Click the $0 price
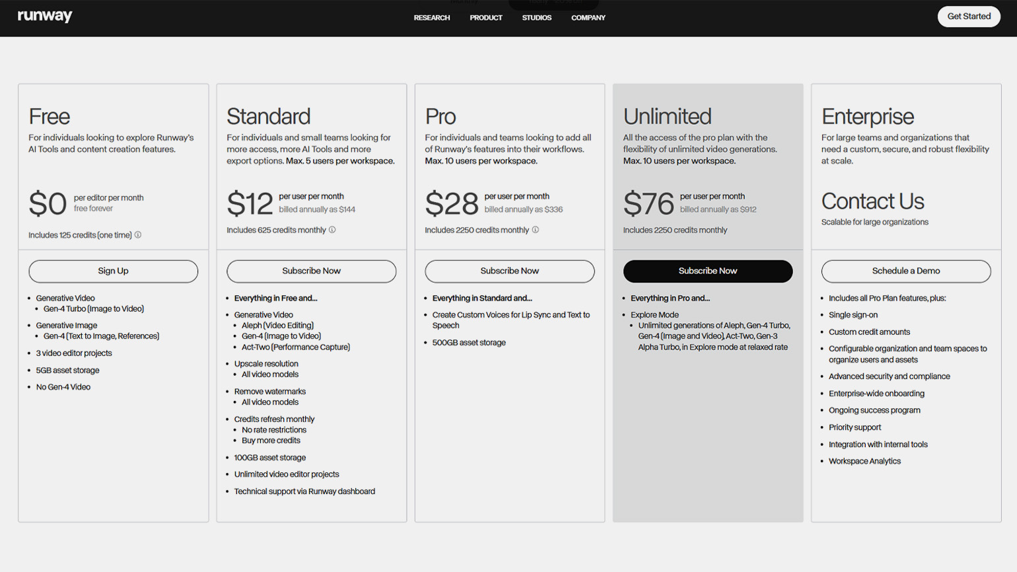The width and height of the screenshot is (1017, 572). pos(48,203)
